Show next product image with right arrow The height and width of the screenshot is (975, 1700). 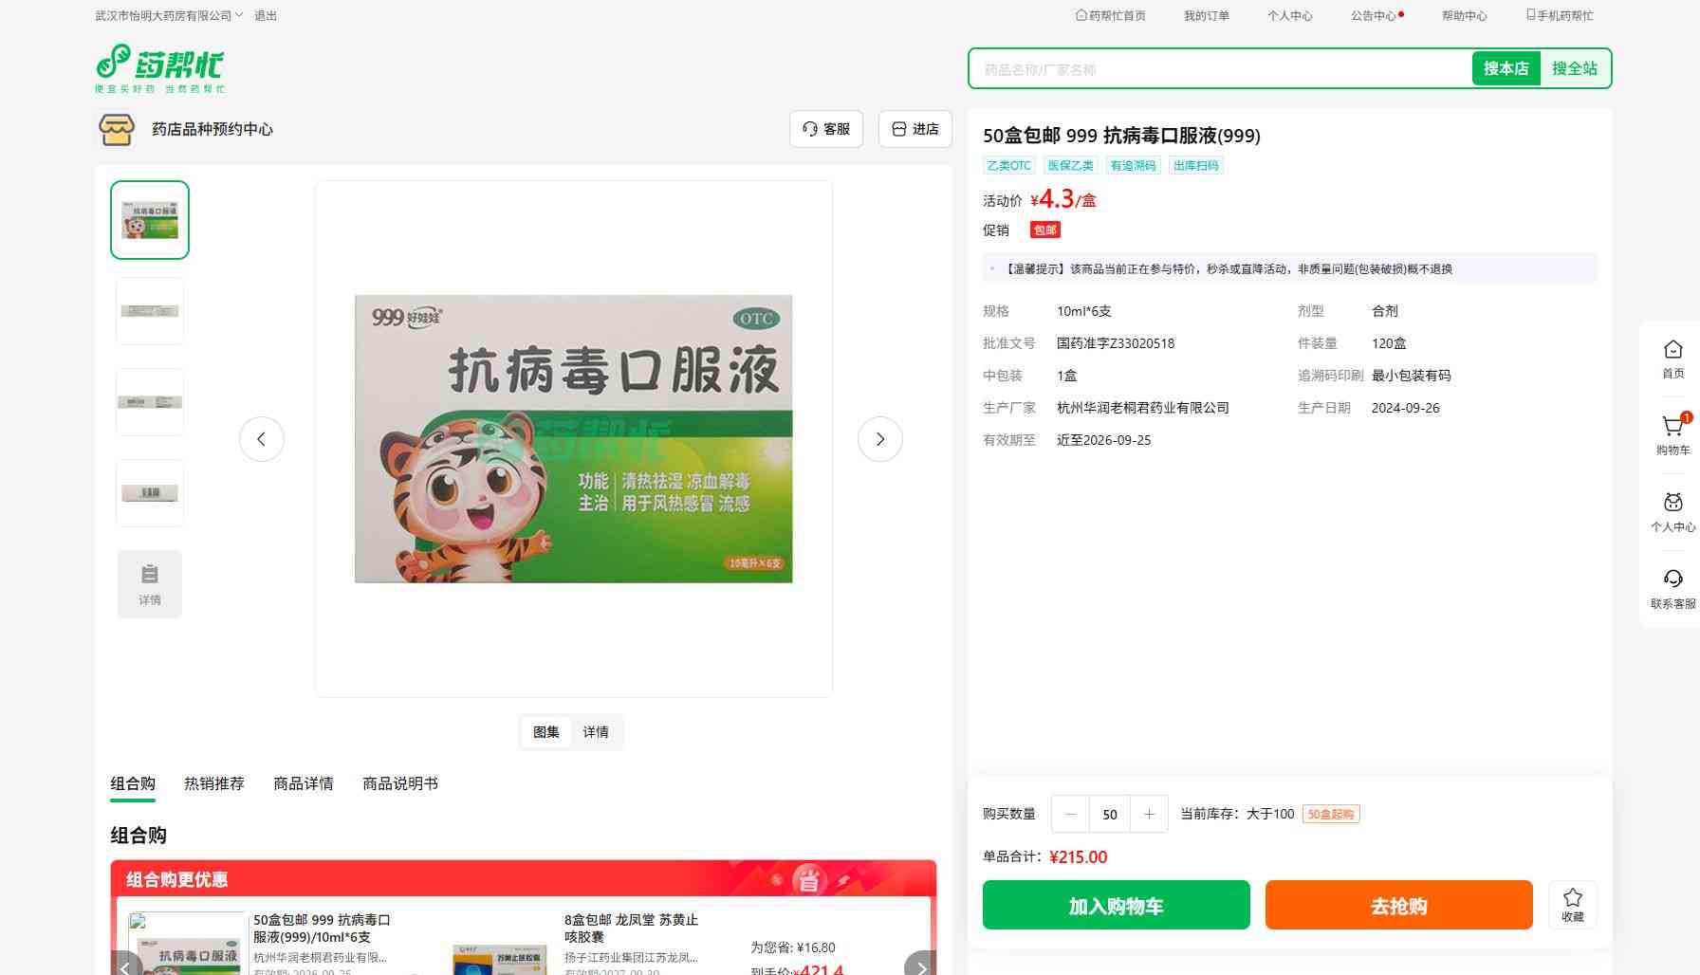tap(879, 439)
